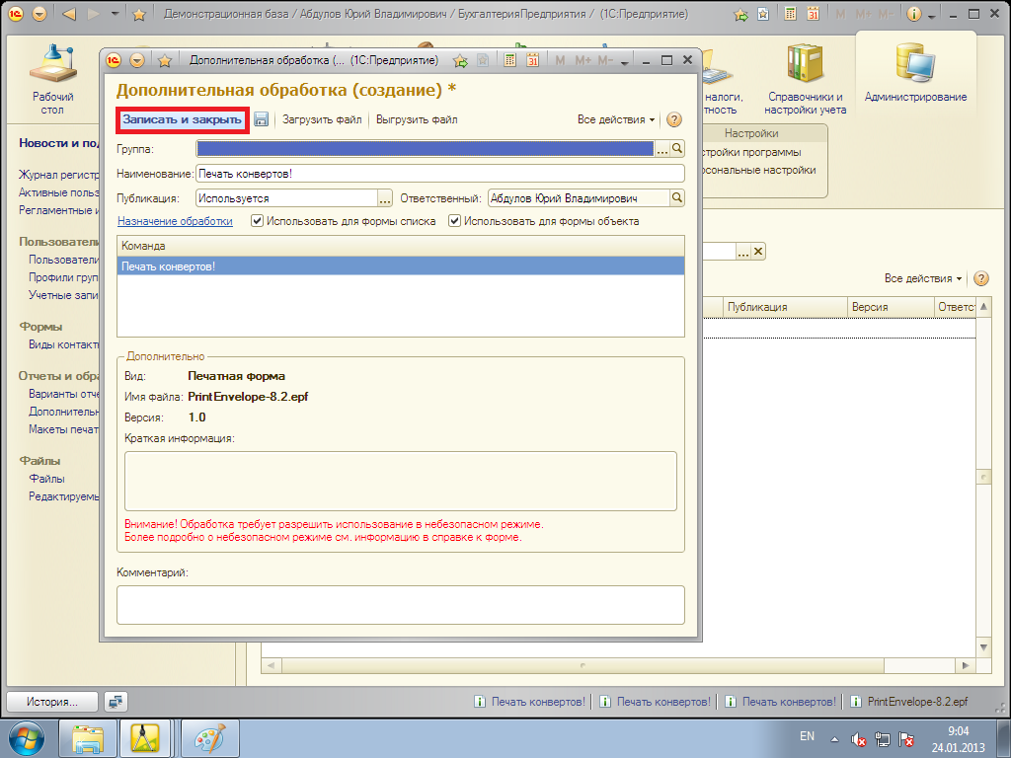Click the windows list icon beside История
This screenshot has width=1011, height=758.
tap(117, 702)
